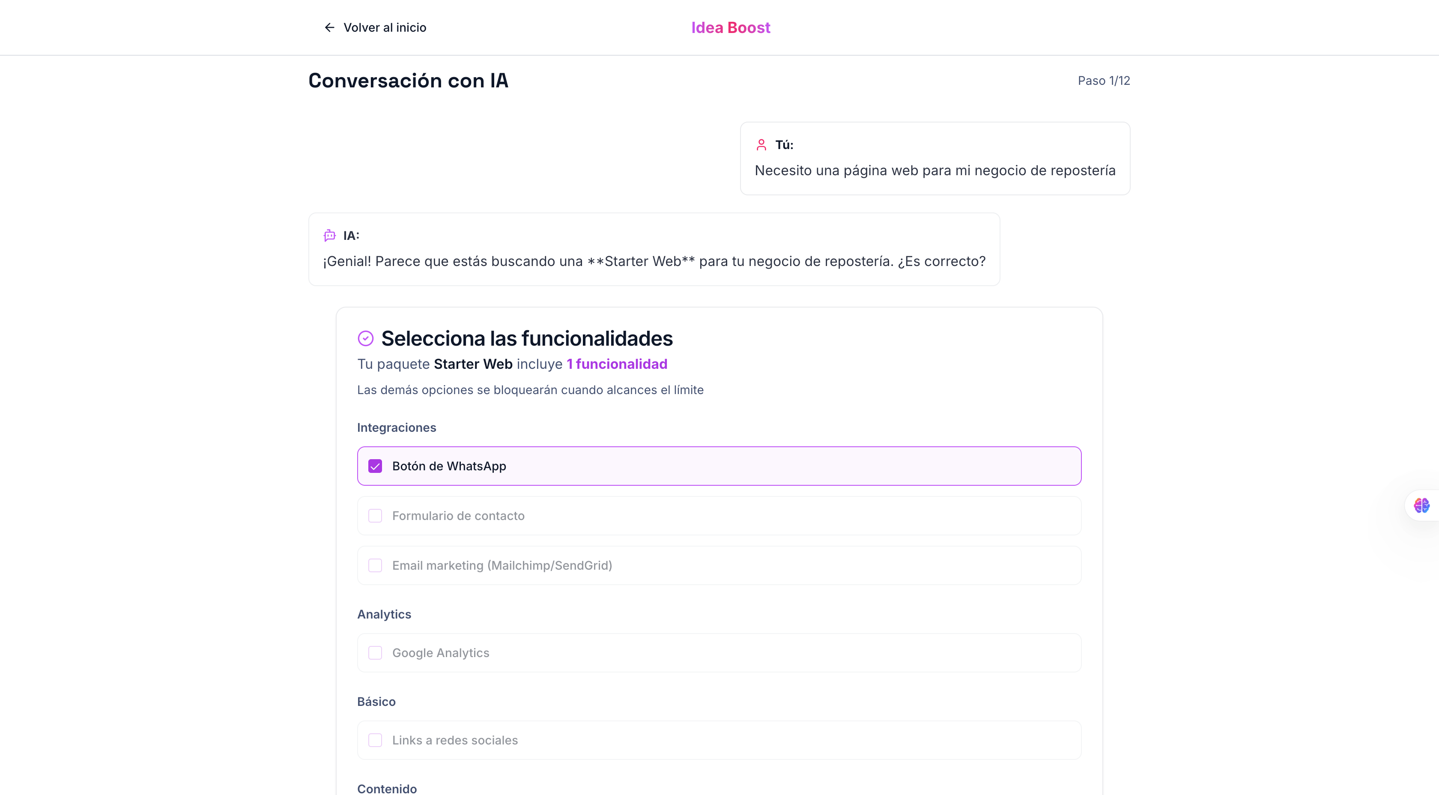Enable the Google Analytics checkbox
This screenshot has width=1439, height=795.
tap(375, 652)
